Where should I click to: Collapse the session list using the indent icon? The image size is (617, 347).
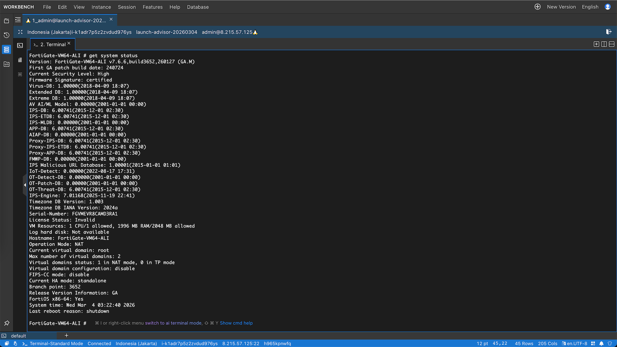point(18,20)
